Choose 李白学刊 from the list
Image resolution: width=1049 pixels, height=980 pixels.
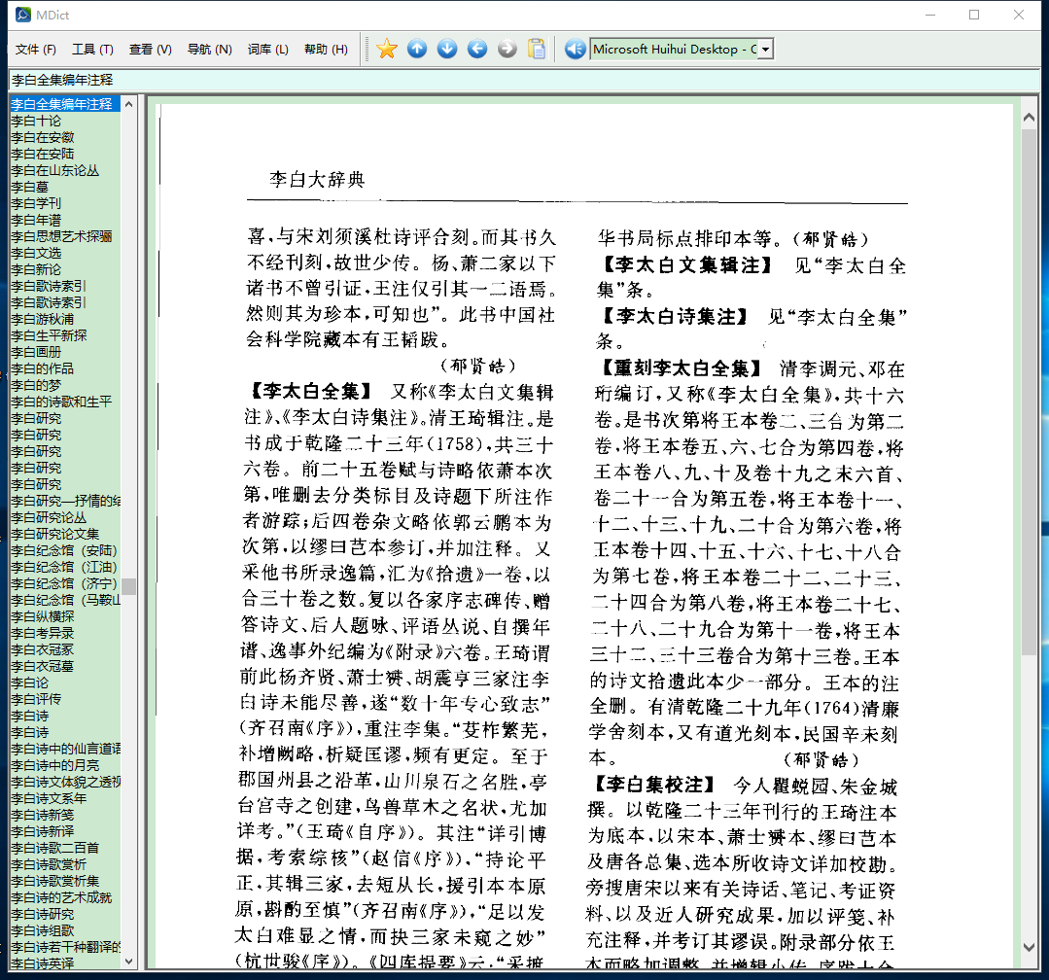pos(36,203)
